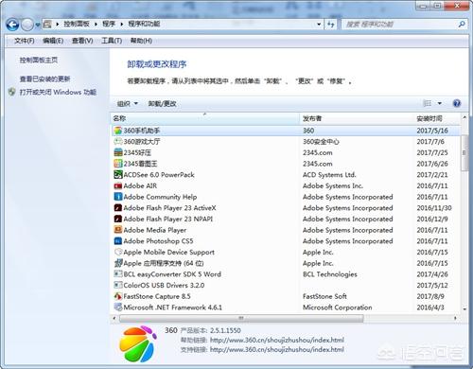Viewport: 473px width, 369px height.
Task: Open the 编辑(E) menu
Action: (53, 41)
